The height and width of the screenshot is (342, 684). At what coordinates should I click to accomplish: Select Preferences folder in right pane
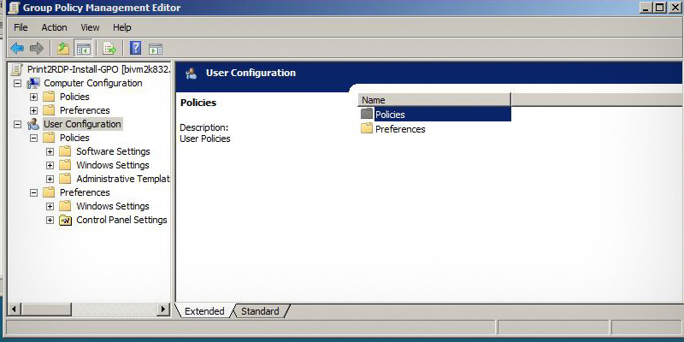pos(399,129)
